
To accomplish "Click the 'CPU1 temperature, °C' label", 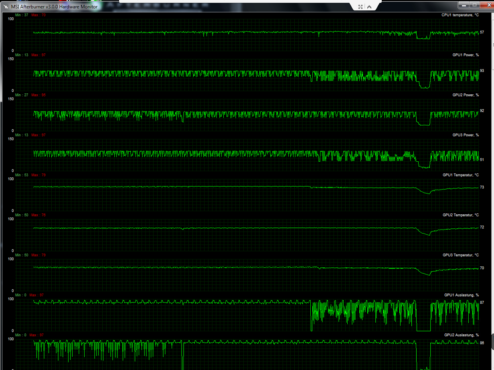I will tap(460, 15).
